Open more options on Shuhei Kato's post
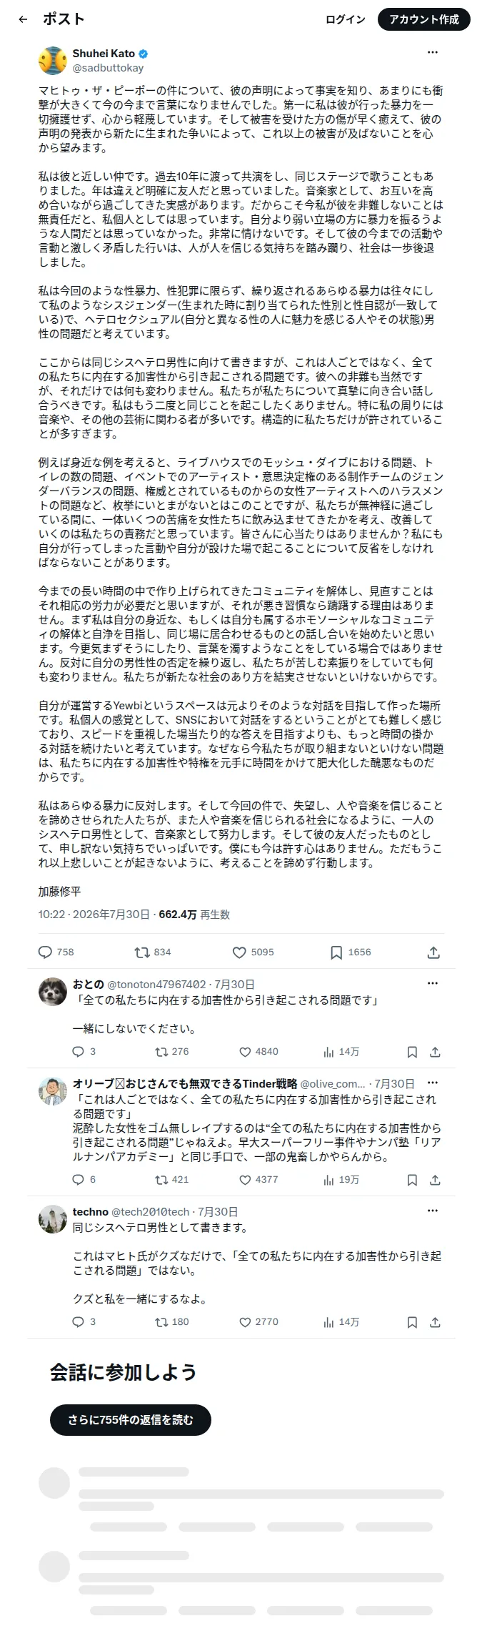The height and width of the screenshot is (1626, 482). pos(433,52)
